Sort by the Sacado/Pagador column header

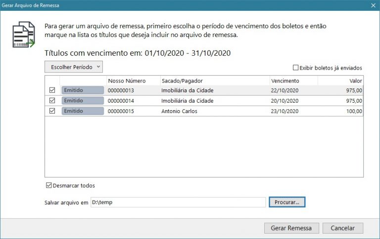[182, 80]
